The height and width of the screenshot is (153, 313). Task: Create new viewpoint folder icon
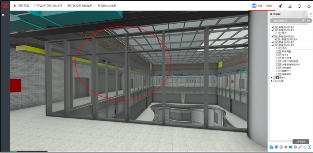point(272,147)
